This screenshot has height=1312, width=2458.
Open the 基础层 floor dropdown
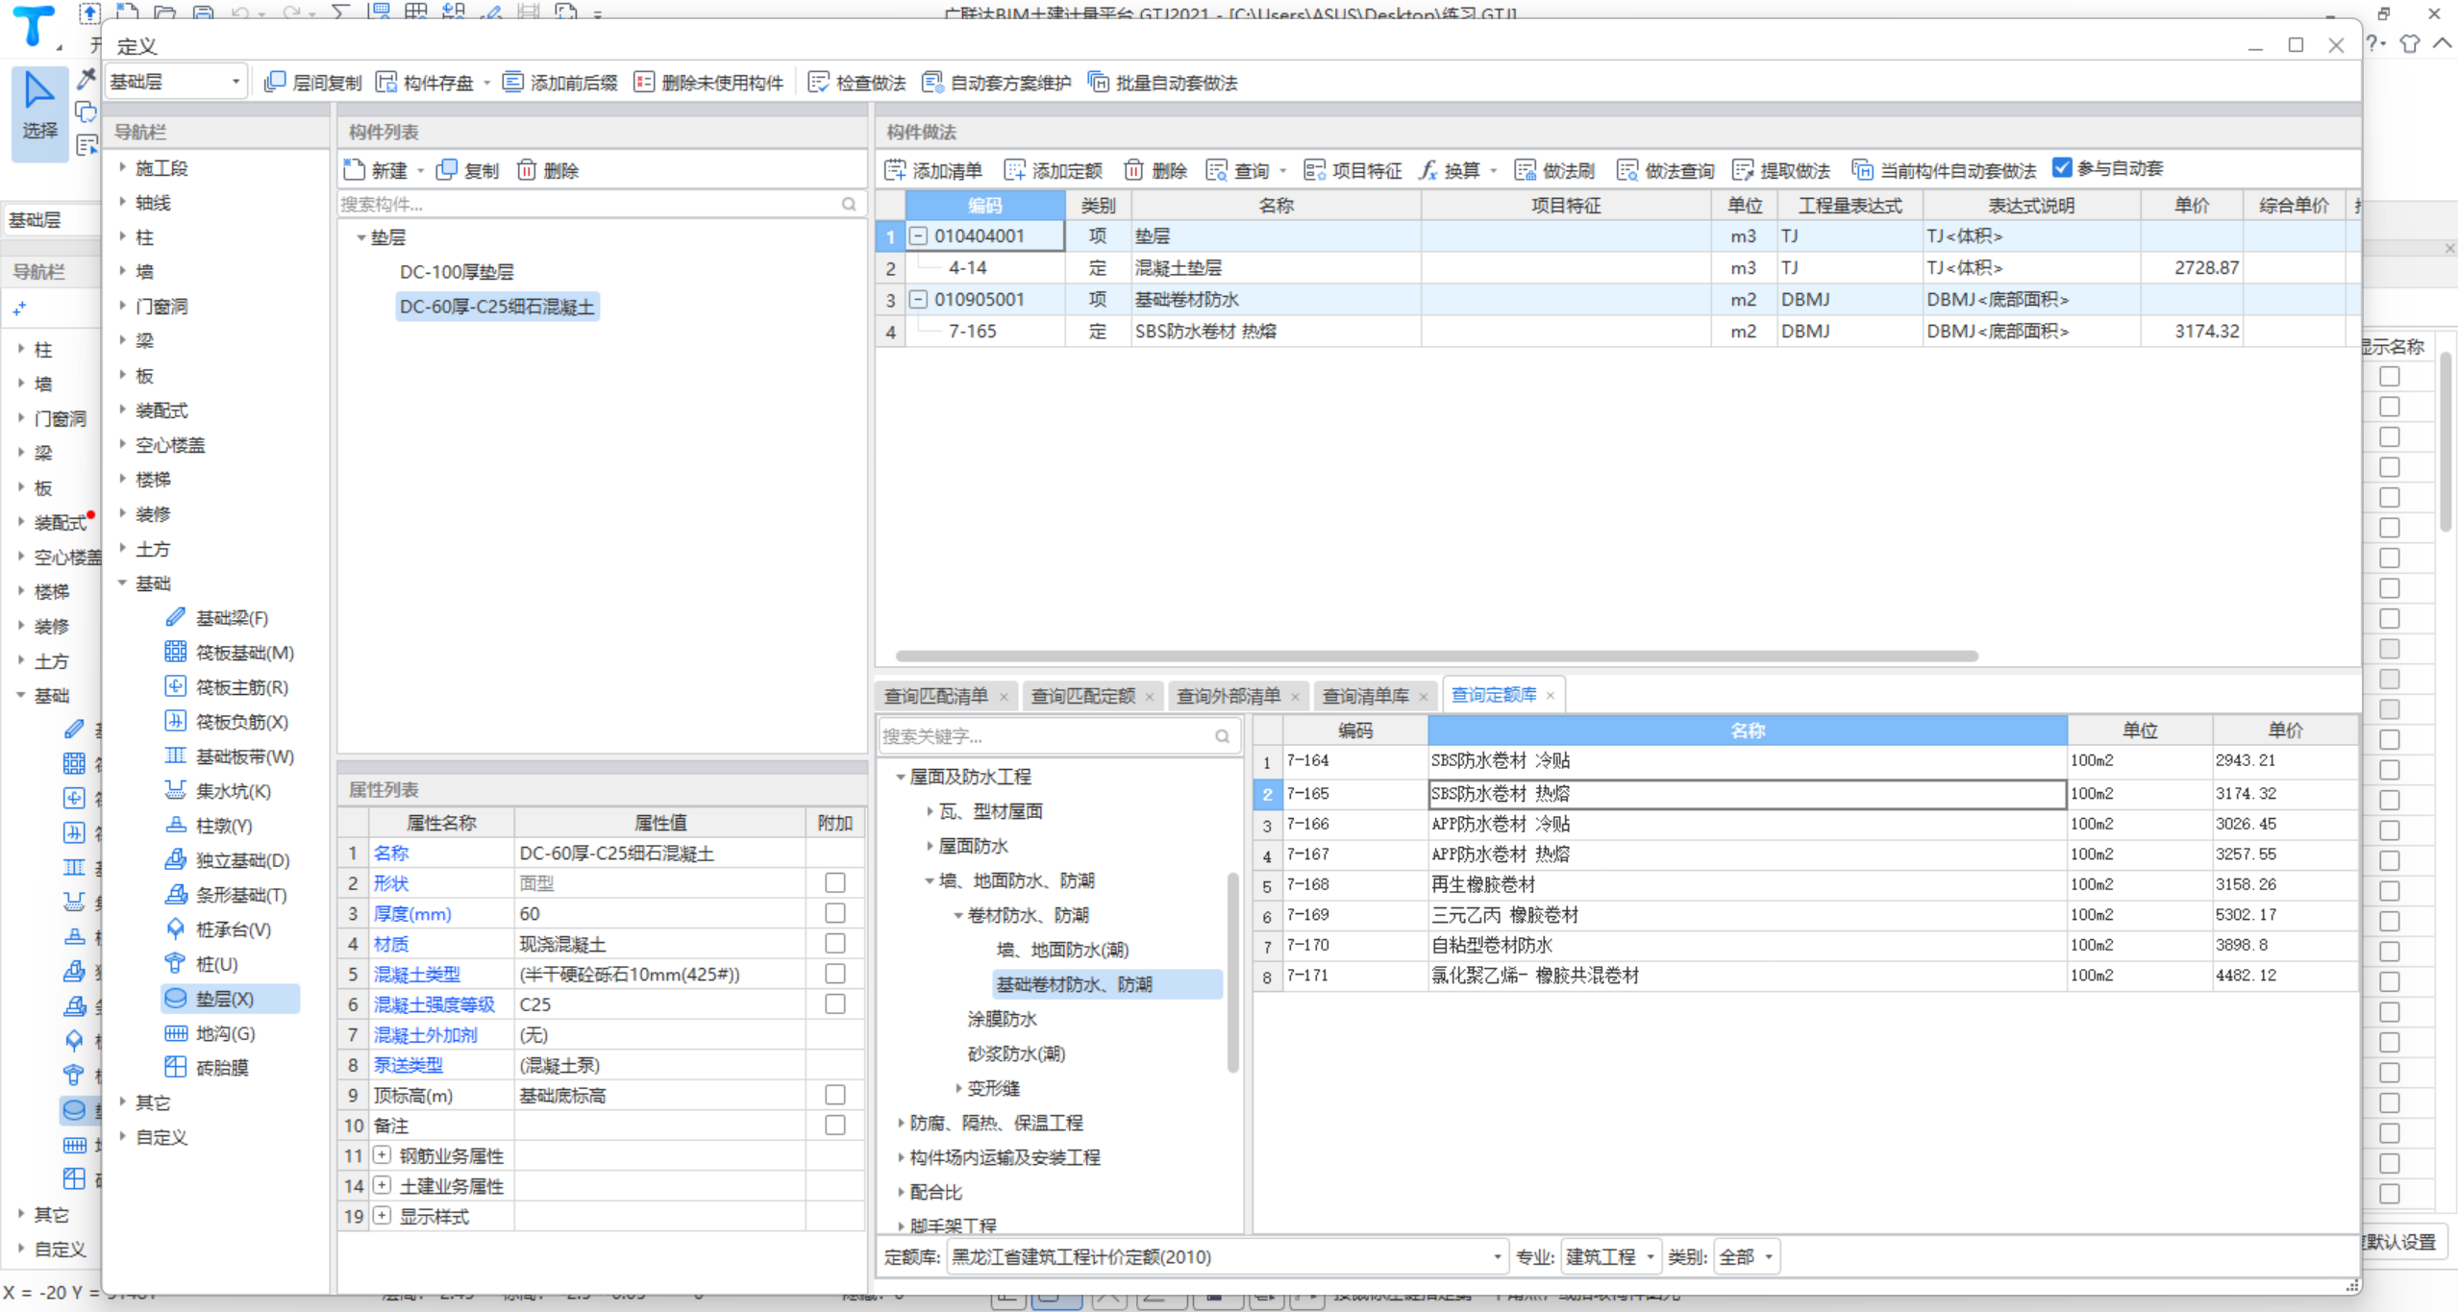click(175, 83)
